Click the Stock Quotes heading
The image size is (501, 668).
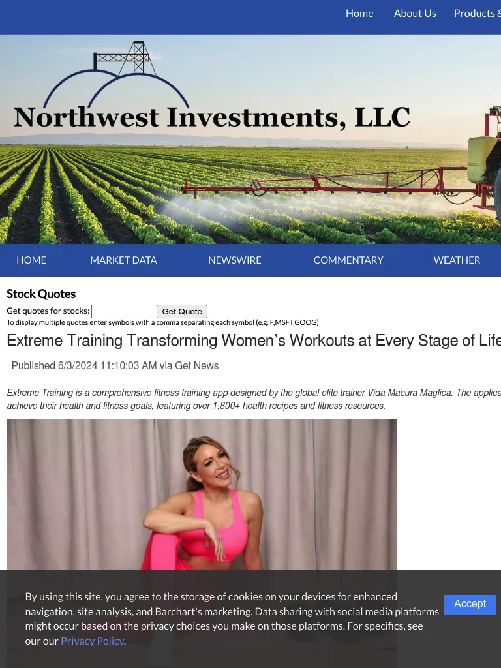41,294
